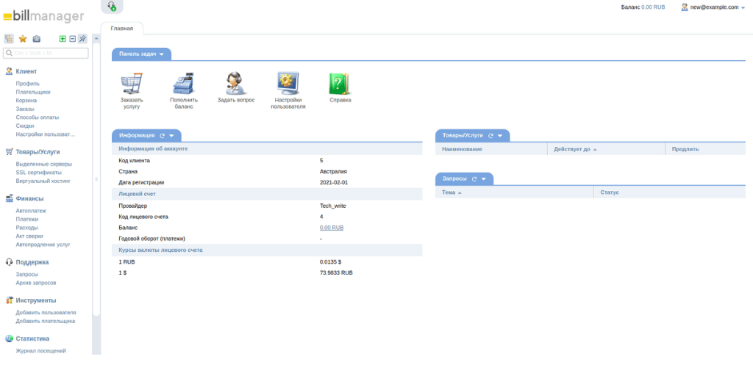Click the Австралия country value
This screenshot has width=753, height=387.
(333, 171)
